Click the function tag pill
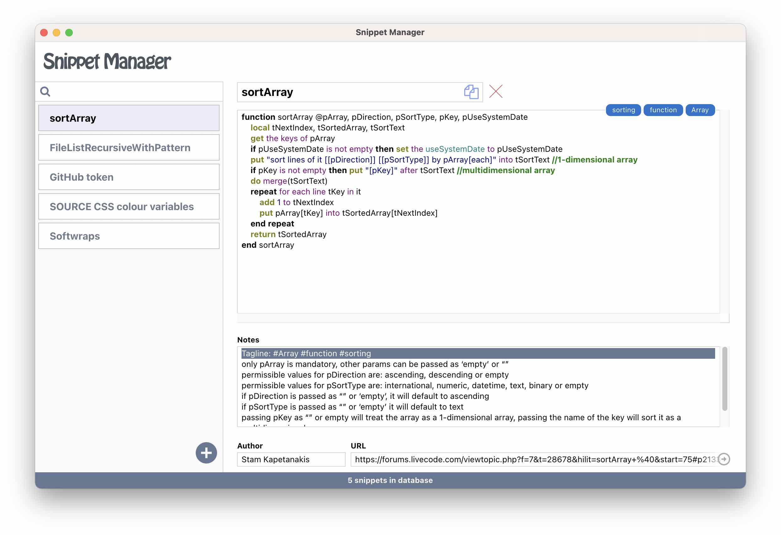 [663, 110]
